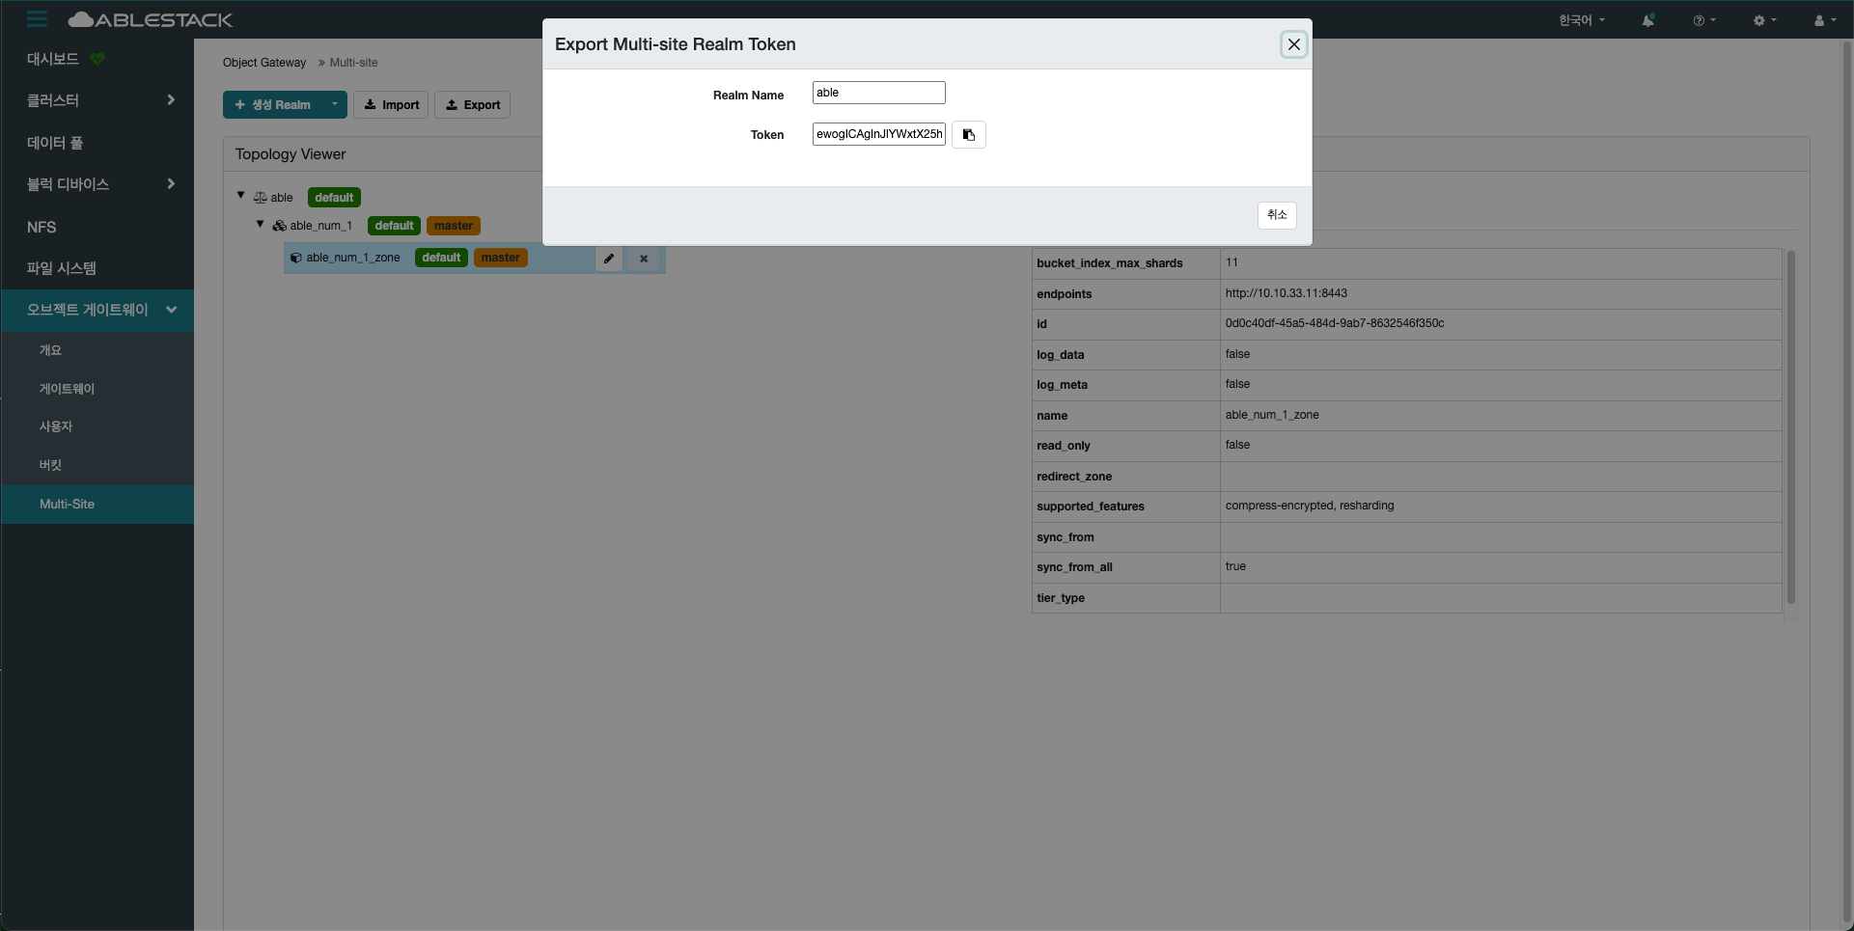1854x931 pixels.
Task: Click the Export button
Action: click(473, 105)
